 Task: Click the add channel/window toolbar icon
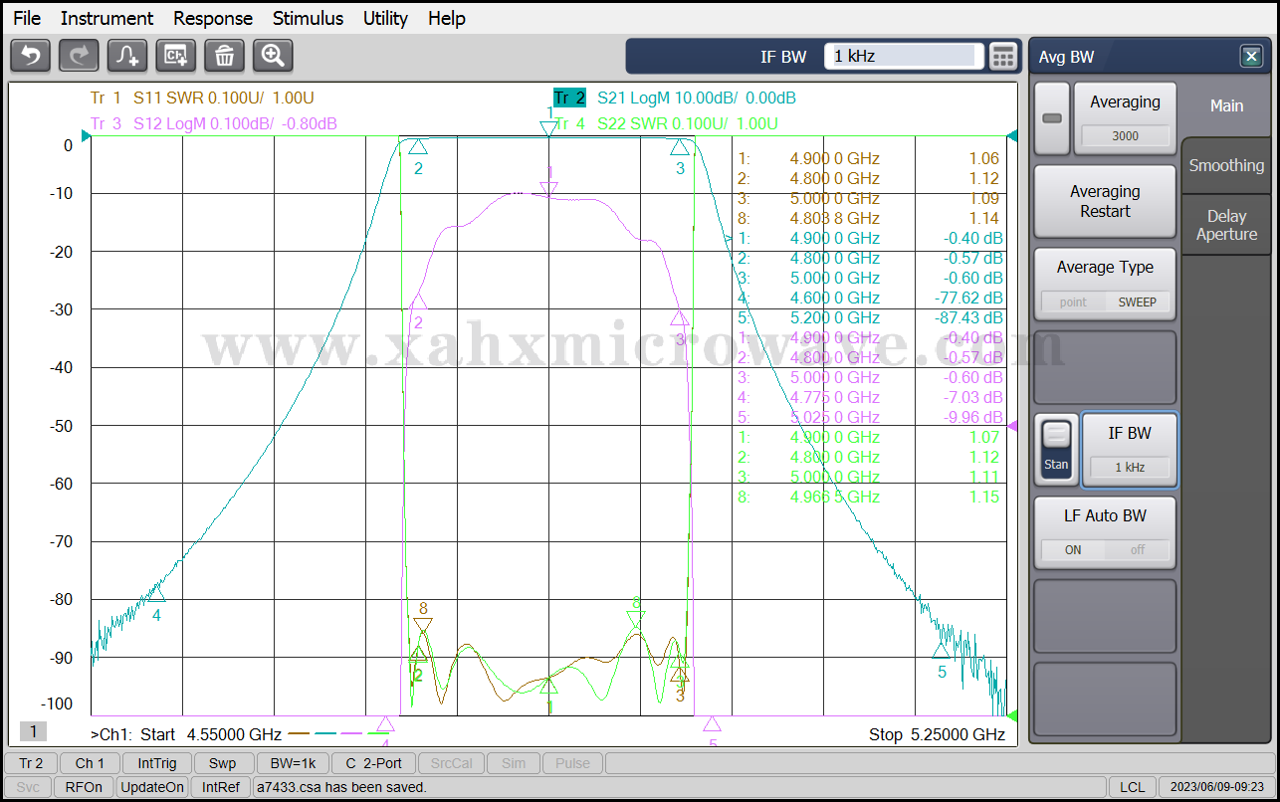(x=176, y=56)
